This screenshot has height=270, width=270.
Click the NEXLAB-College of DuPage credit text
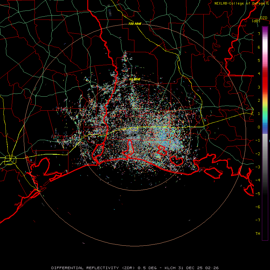click(241, 3)
